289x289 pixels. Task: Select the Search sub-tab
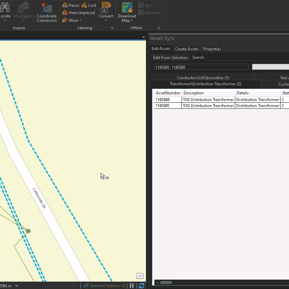tap(198, 57)
